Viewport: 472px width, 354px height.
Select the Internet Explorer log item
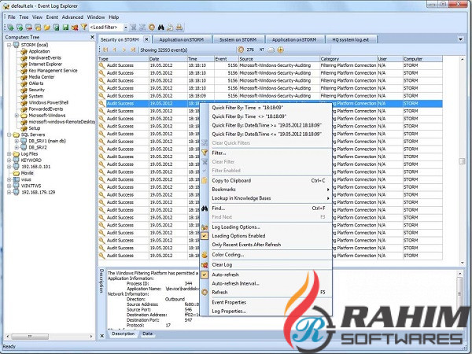point(45,65)
